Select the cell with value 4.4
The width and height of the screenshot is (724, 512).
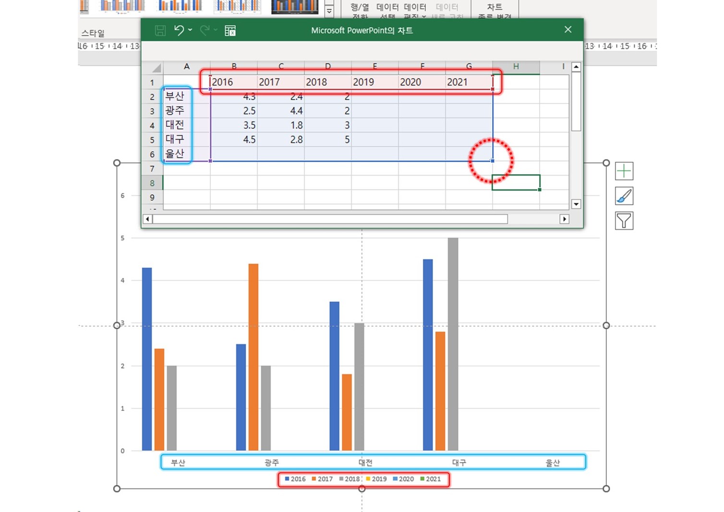281,111
